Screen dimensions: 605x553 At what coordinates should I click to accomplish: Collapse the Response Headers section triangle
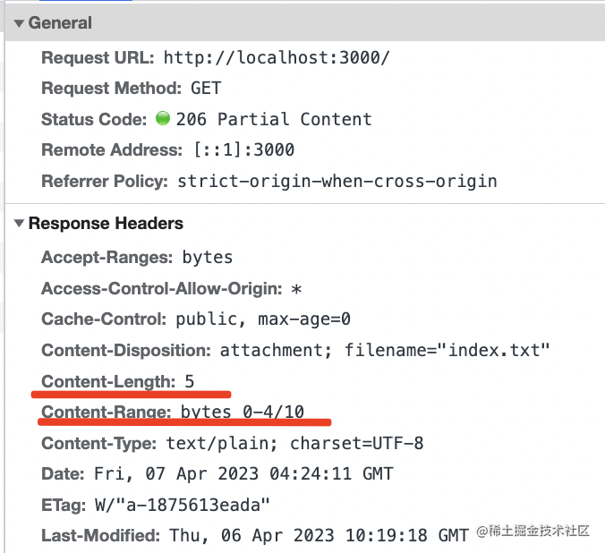tap(19, 224)
